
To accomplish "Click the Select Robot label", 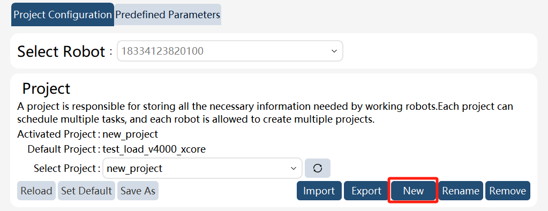I will 61,51.
